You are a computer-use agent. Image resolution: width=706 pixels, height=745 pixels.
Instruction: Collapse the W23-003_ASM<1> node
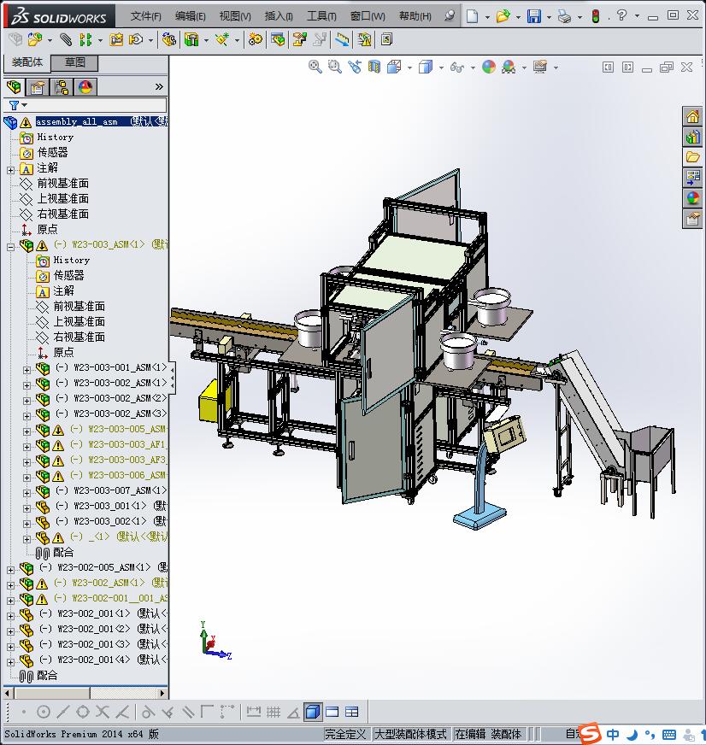coord(11,247)
